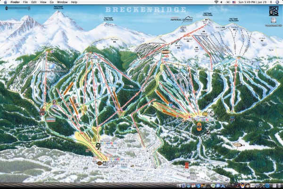Click the Finder icon in the Dock
Viewport: 283px width, 189px height.
[179, 186]
